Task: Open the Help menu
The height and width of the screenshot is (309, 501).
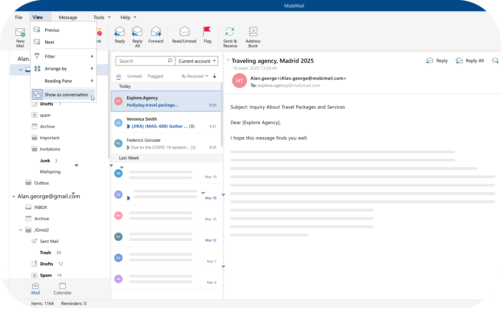Action: 128,17
